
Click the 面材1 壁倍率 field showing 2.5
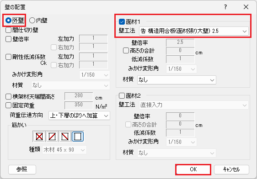pyautogui.click(x=180, y=42)
